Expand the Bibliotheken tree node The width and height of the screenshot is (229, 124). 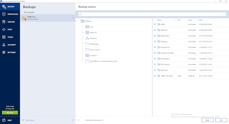pyautogui.click(x=83, y=44)
